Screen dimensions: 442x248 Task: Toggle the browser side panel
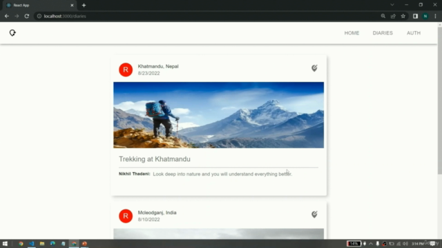click(415, 17)
